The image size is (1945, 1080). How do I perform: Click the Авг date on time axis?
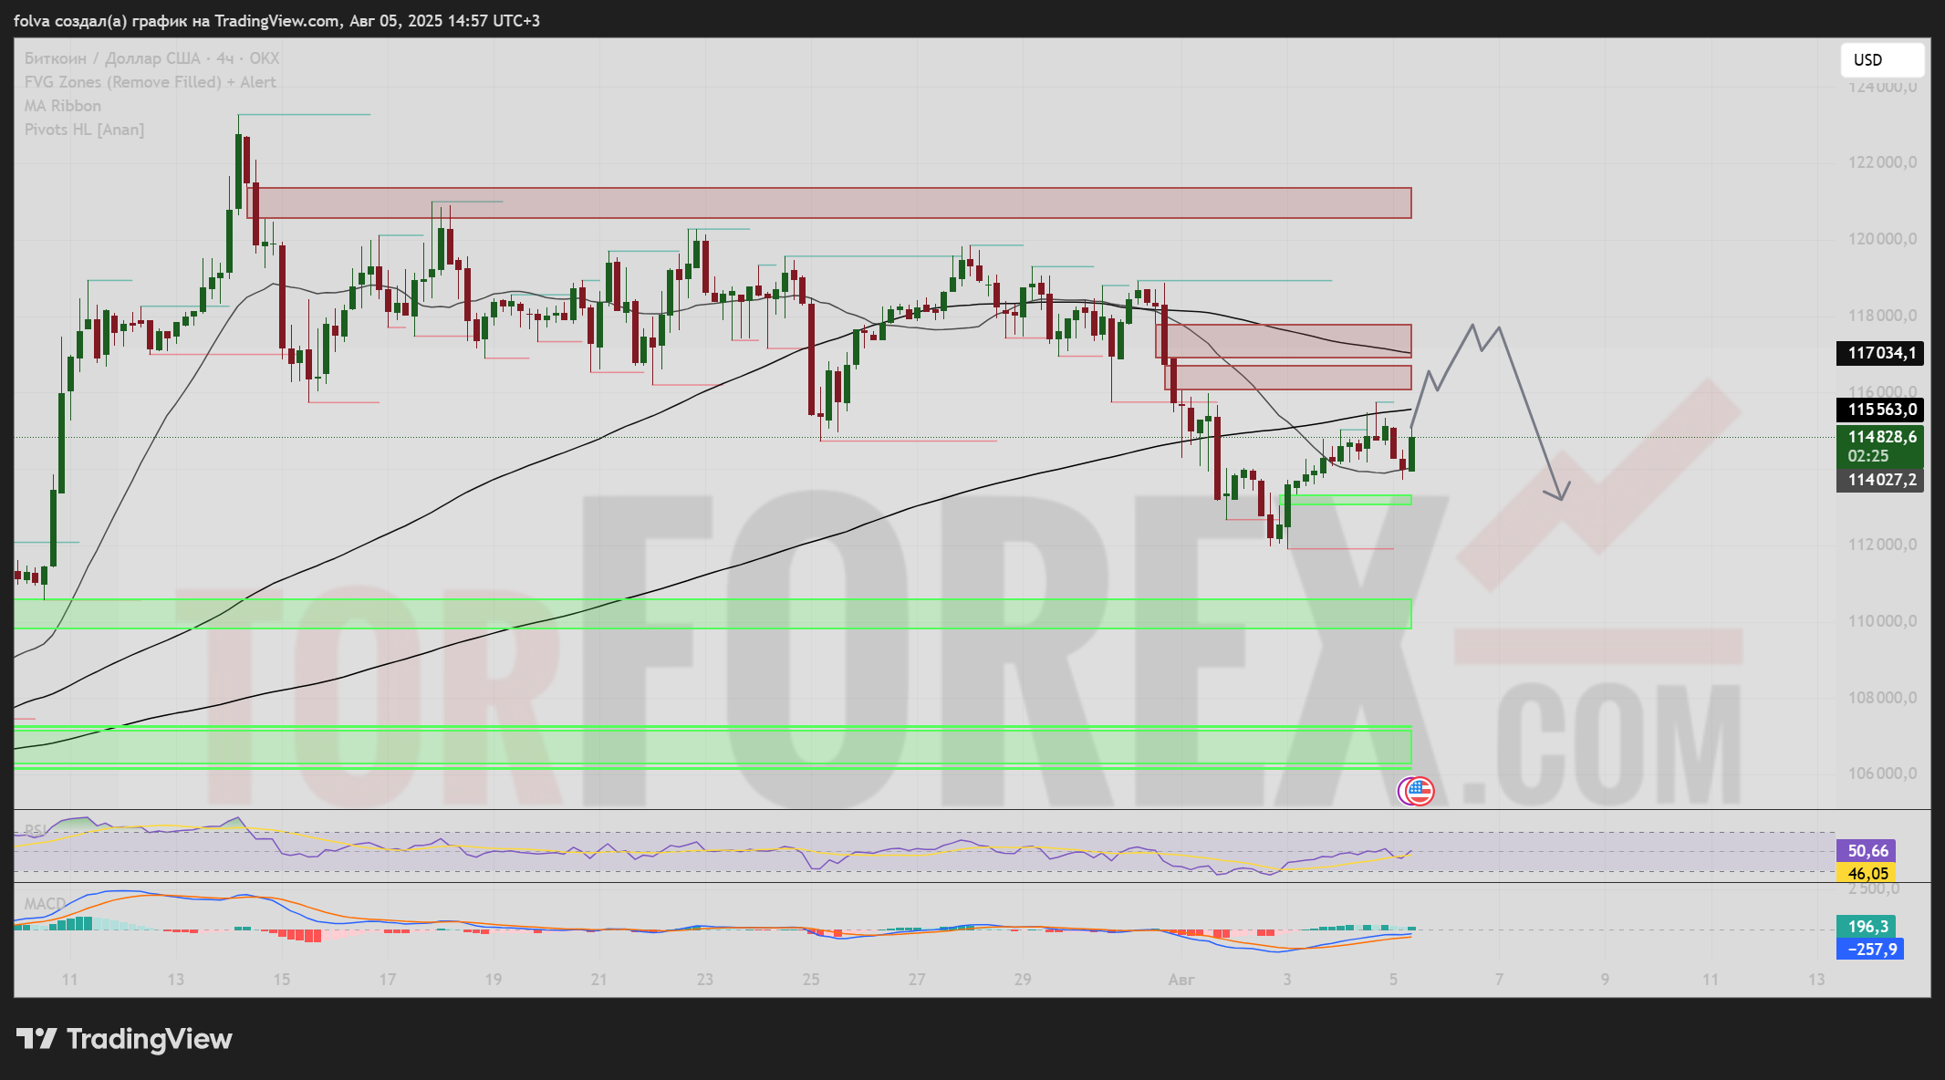click(x=1181, y=980)
